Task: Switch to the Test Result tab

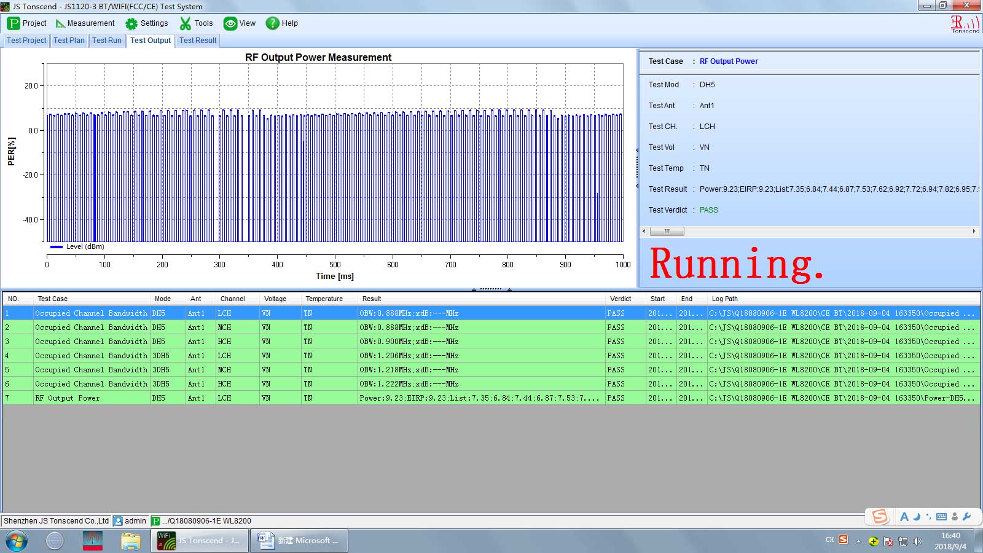Action: tap(198, 41)
